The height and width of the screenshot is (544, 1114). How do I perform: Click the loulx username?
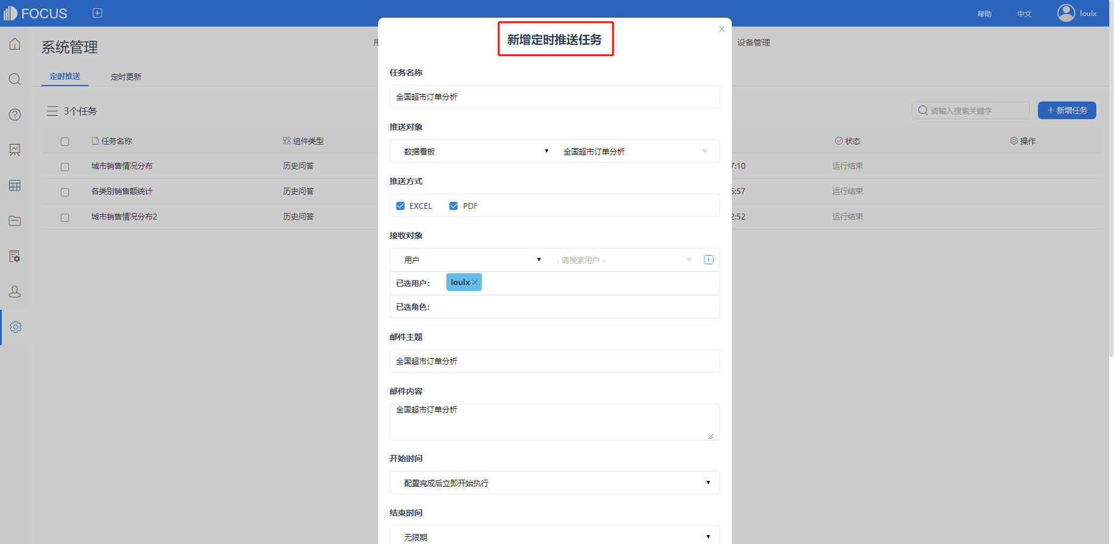pos(1088,13)
